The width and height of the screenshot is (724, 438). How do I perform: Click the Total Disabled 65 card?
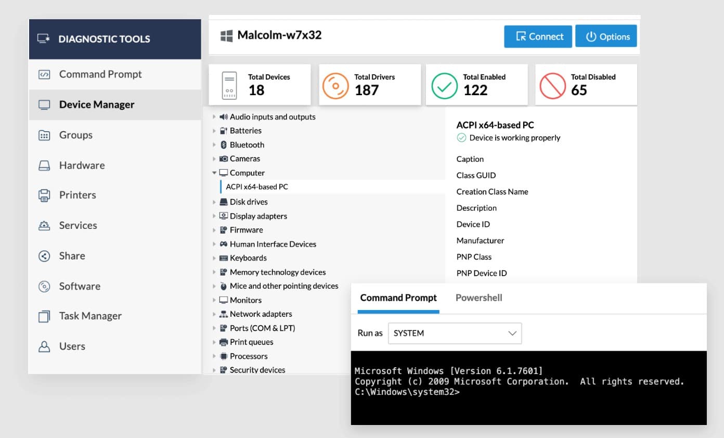(x=586, y=85)
